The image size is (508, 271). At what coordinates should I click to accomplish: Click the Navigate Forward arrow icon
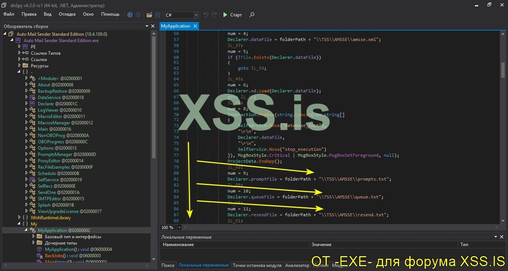tap(138, 15)
